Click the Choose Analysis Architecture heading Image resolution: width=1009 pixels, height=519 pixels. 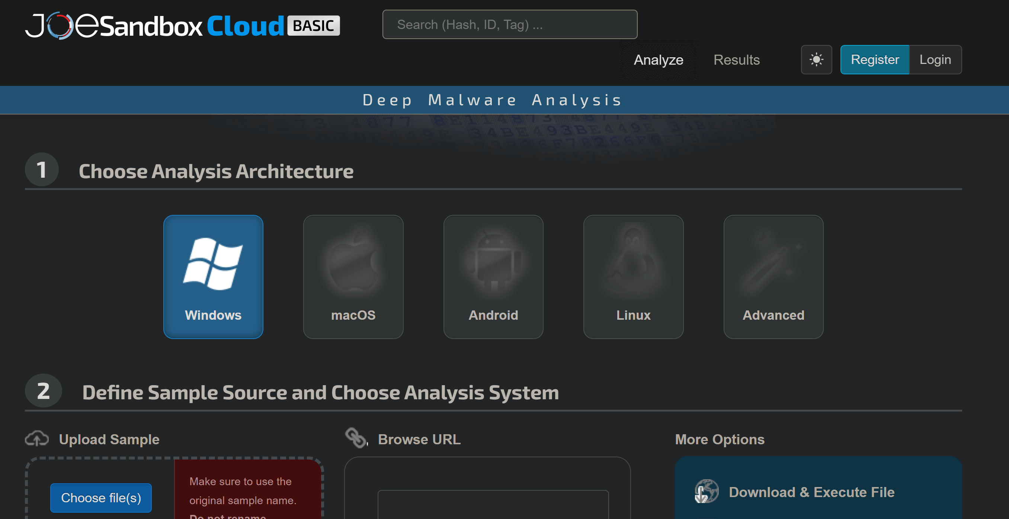[216, 171]
